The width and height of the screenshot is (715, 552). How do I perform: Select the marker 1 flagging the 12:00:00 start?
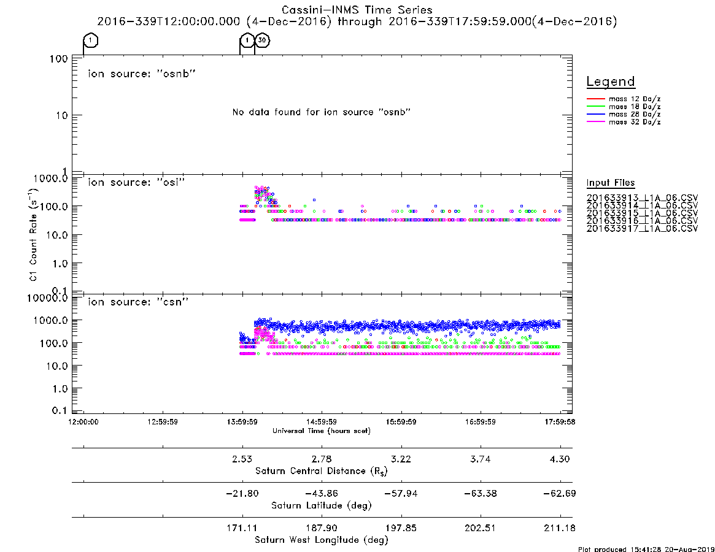pos(91,40)
